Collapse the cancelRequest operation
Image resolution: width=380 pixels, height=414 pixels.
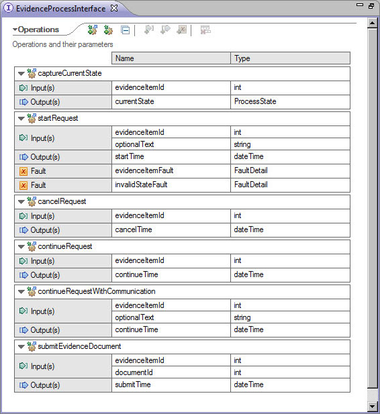point(21,202)
